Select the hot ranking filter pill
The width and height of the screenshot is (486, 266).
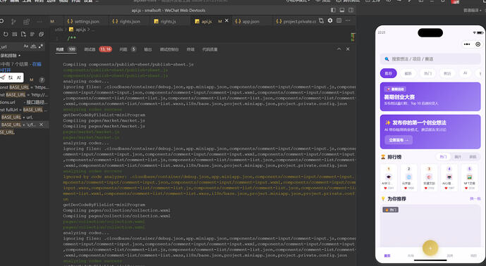pyautogui.click(x=443, y=157)
